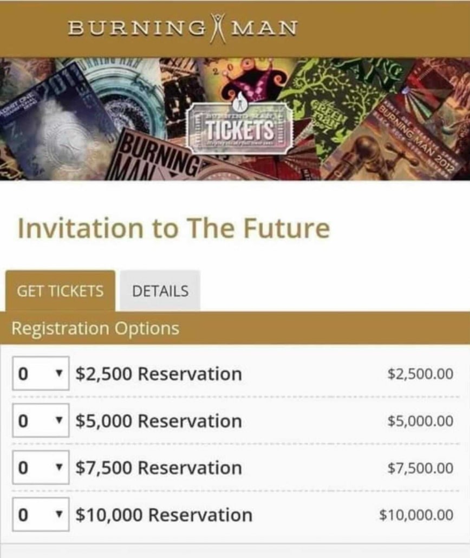Open quantity dropdown for $7,500 Reservation
The image size is (470, 558).
click(41, 468)
